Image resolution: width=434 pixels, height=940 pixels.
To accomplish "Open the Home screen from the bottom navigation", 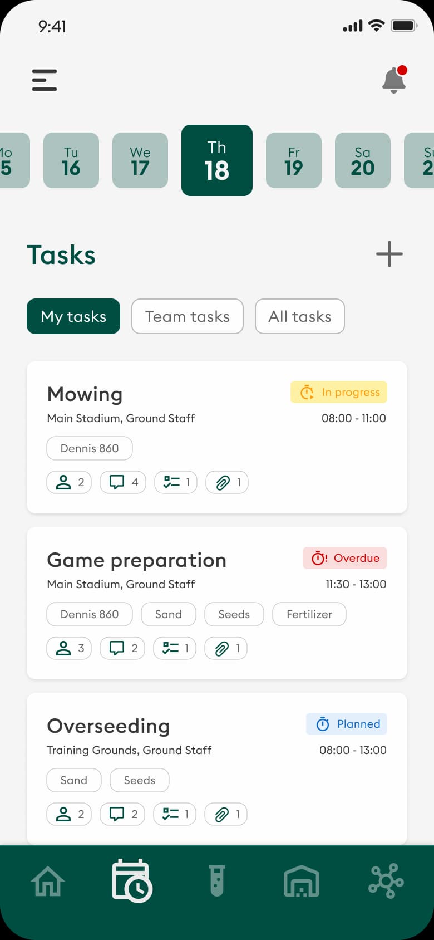I will [x=47, y=882].
